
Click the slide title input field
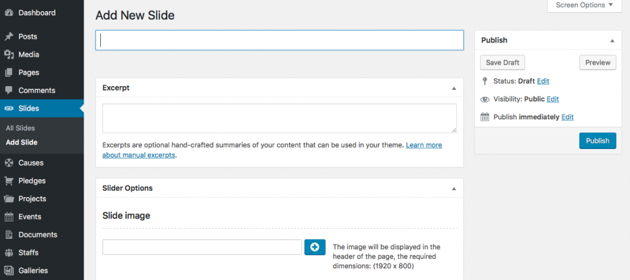[279, 41]
